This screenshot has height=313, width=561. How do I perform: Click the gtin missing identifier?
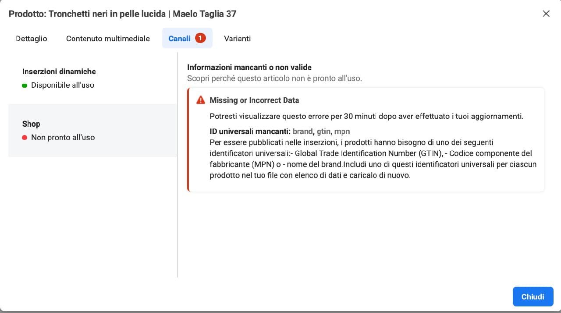(323, 132)
